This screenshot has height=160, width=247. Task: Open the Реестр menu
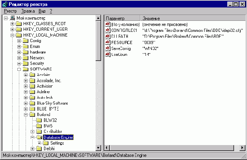tap(10, 11)
